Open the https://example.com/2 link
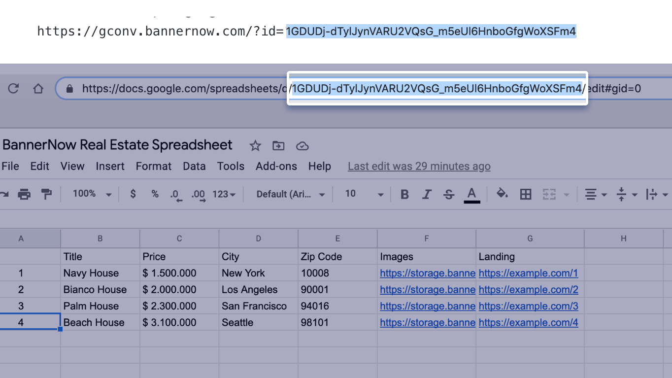Image resolution: width=672 pixels, height=378 pixels. pyautogui.click(x=528, y=289)
